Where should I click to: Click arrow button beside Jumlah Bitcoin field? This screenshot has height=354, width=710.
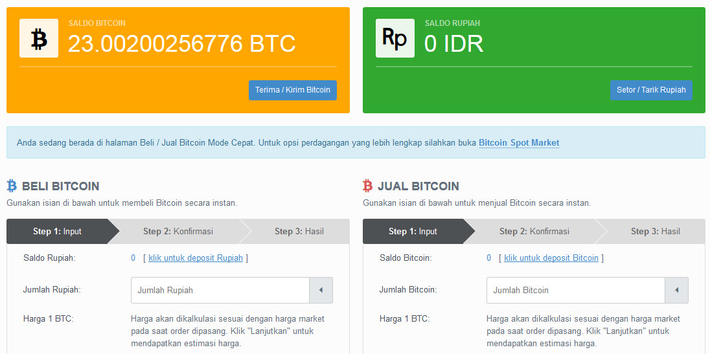pos(676,290)
